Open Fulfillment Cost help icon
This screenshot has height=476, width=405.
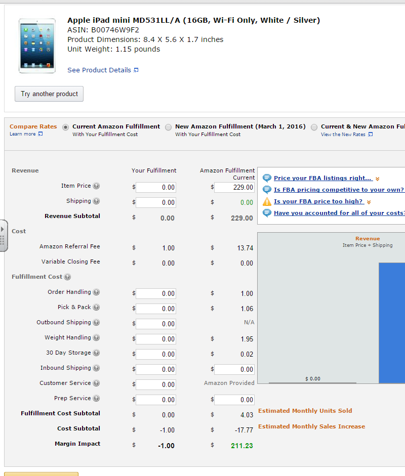click(x=67, y=277)
